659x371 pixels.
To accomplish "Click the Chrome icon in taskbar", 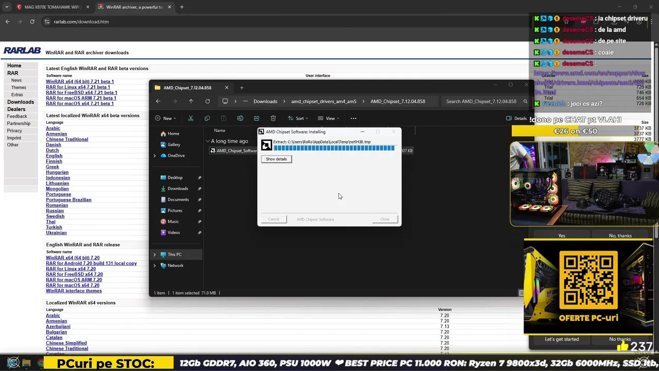I will pos(41,363).
